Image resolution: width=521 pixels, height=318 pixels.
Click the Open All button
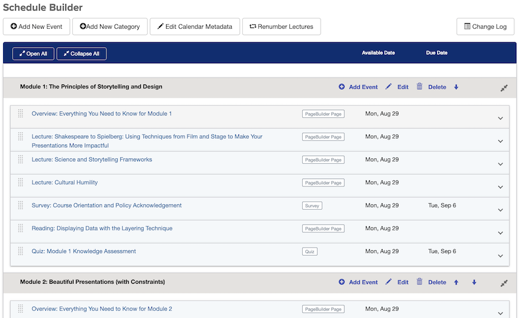point(33,54)
